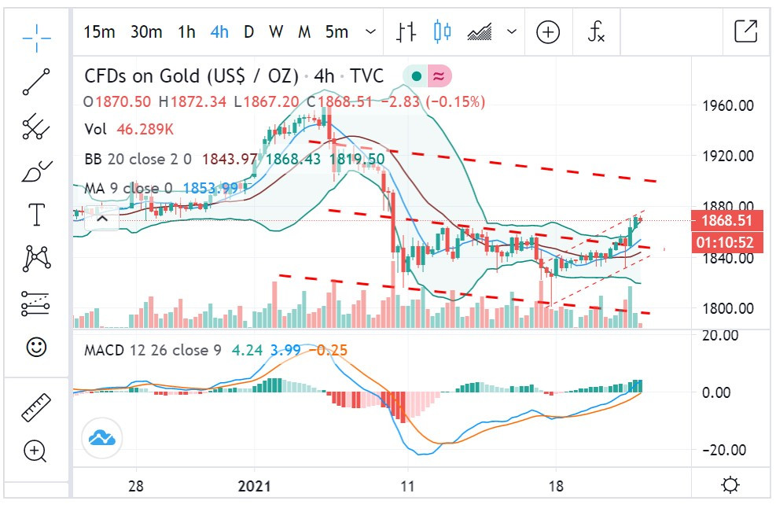
Task: Select the 15m timeframe
Action: [100, 32]
